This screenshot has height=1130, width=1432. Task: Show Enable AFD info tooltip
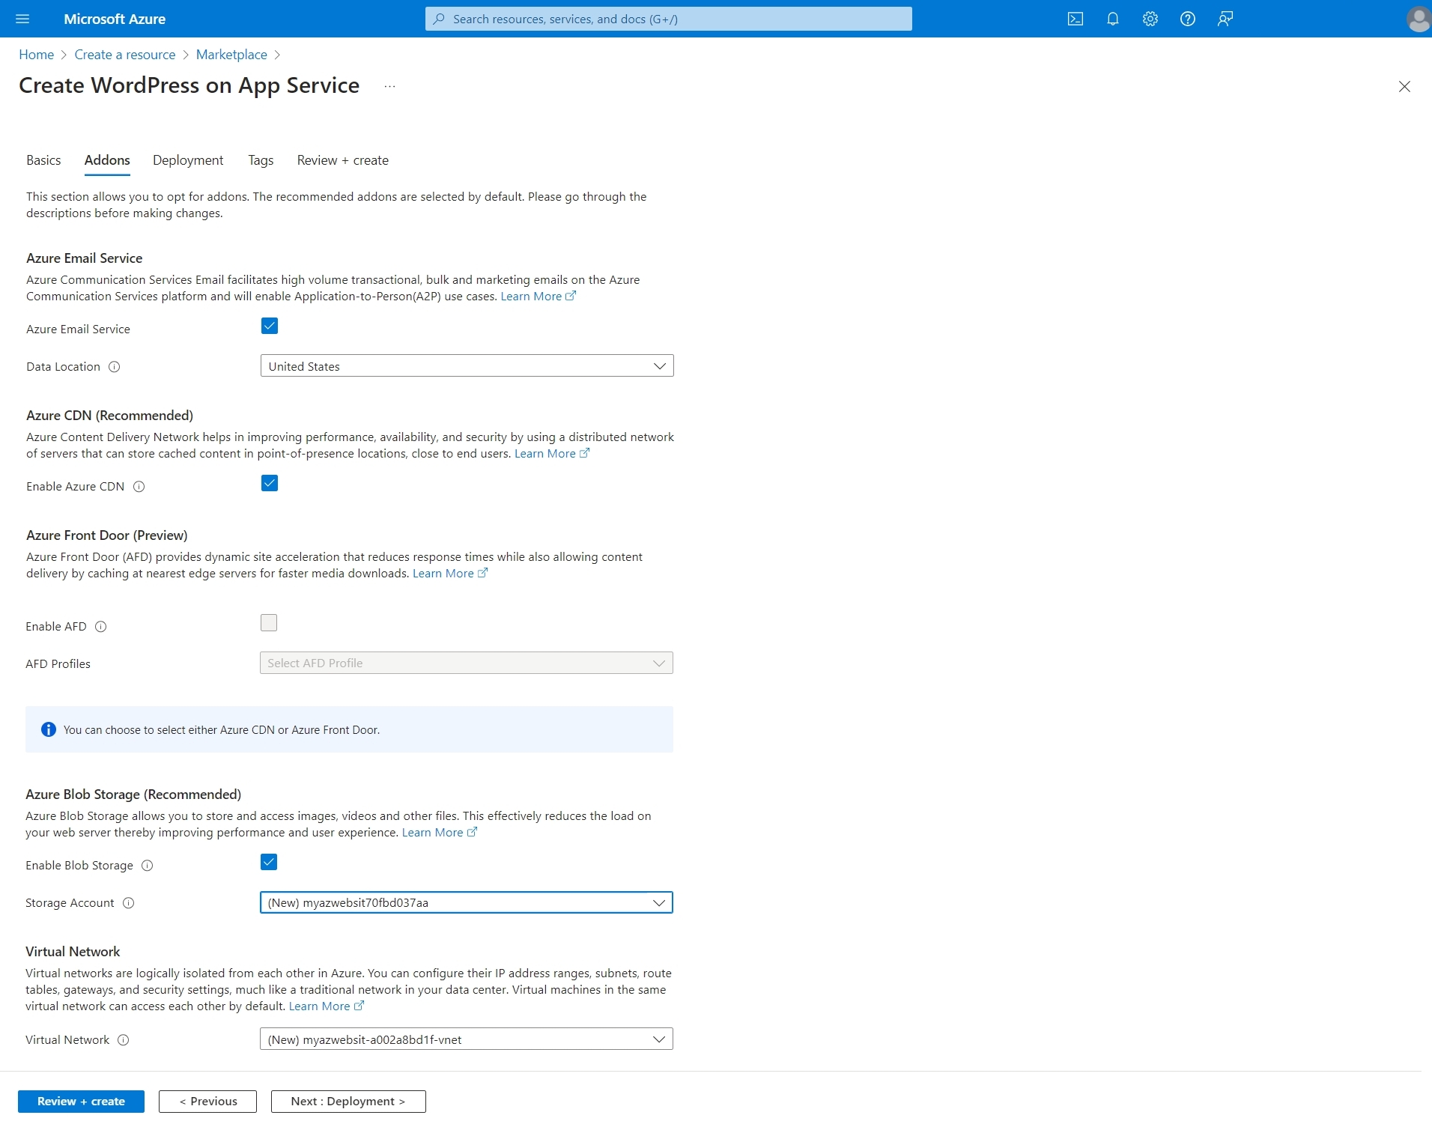coord(101,626)
